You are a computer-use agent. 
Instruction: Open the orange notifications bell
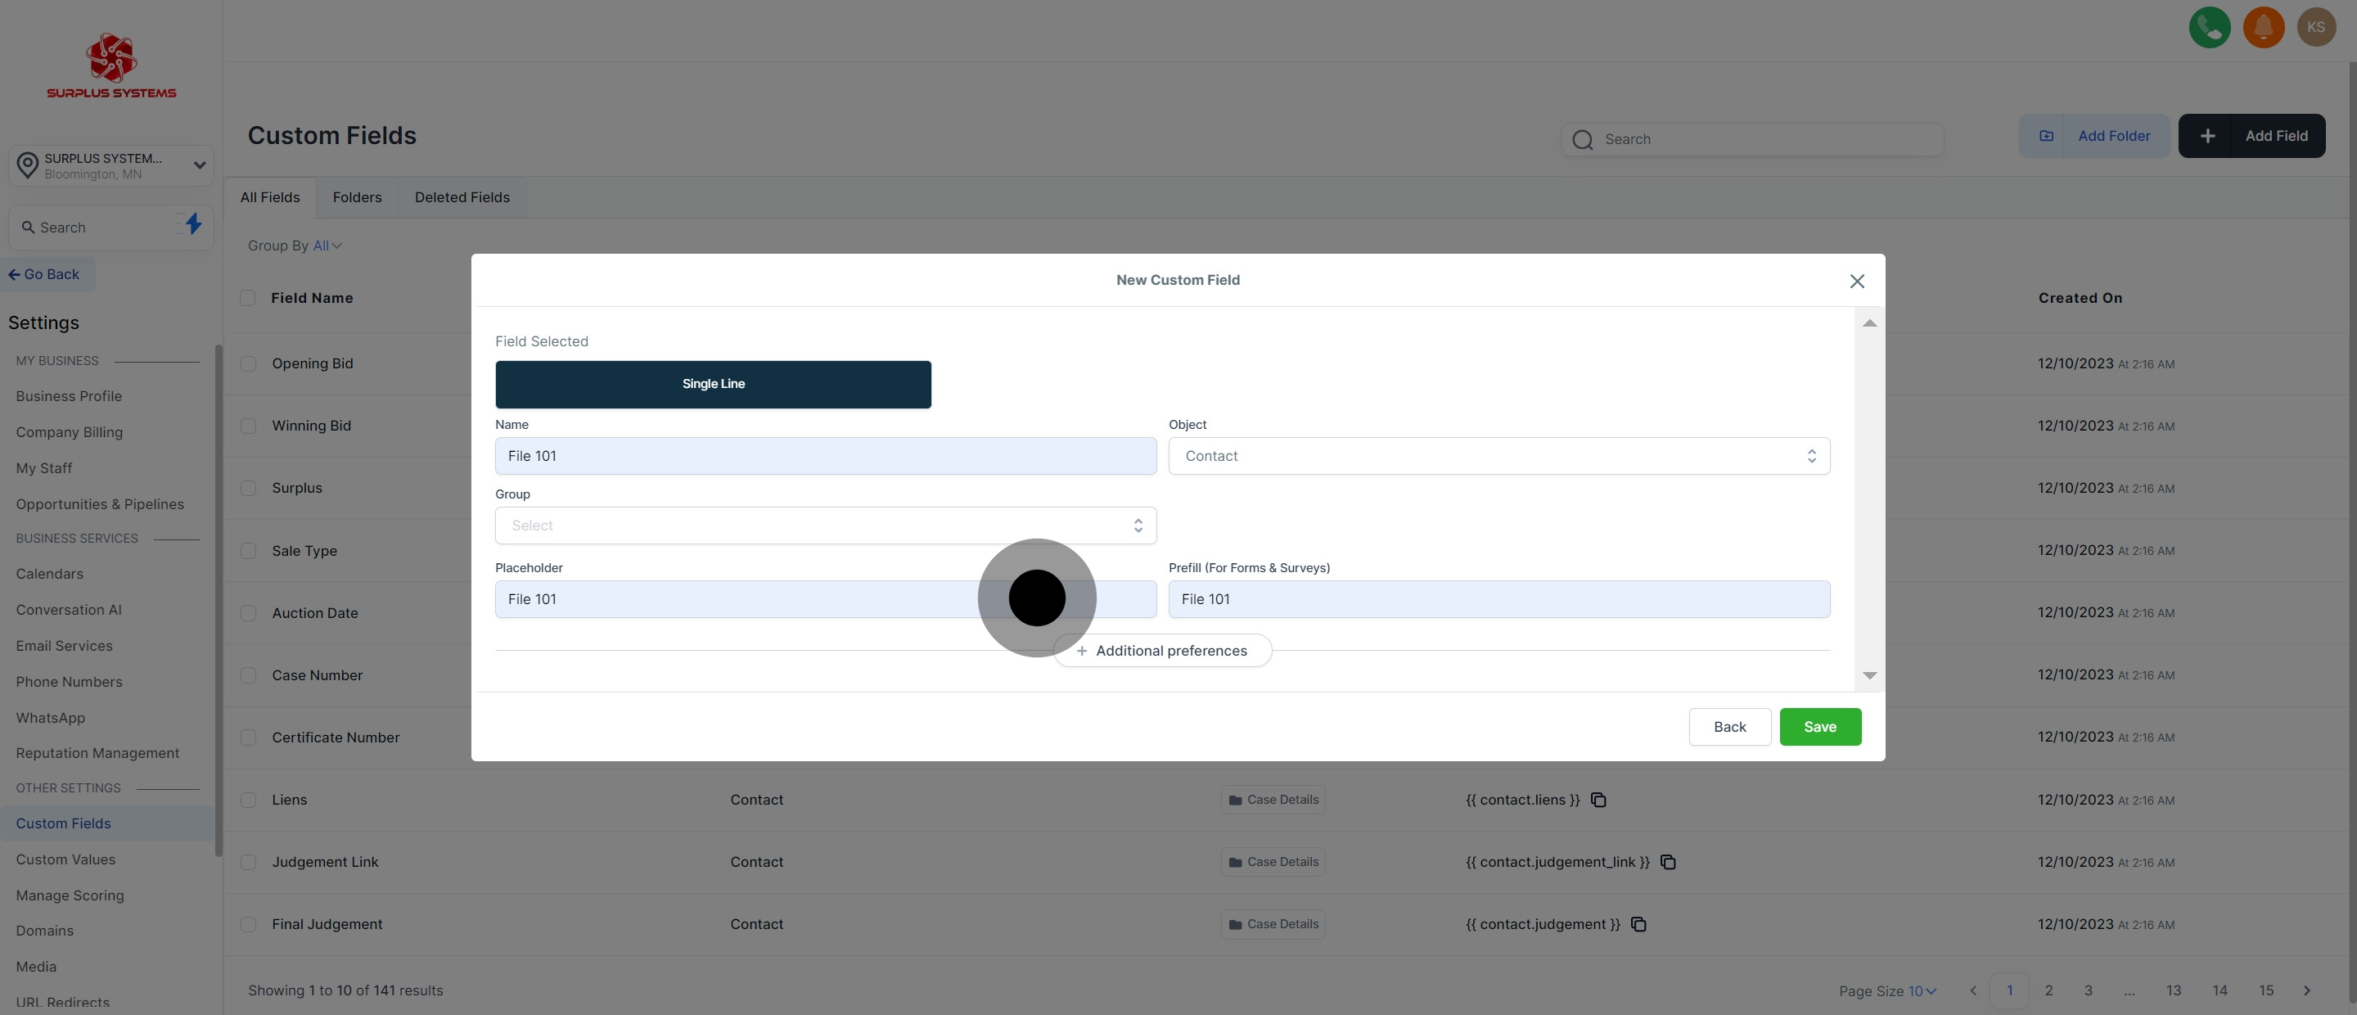click(2263, 26)
